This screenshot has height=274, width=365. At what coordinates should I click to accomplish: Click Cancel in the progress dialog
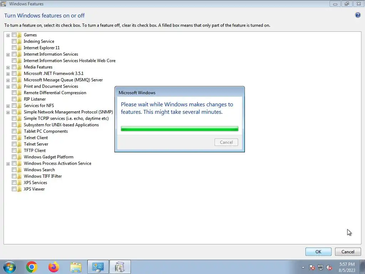click(226, 142)
